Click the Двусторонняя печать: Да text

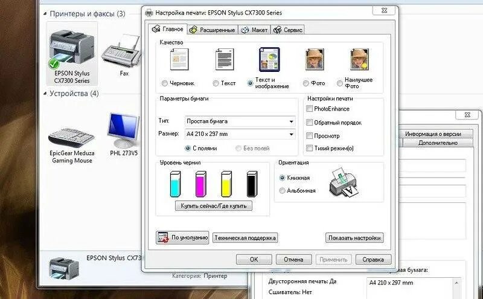(x=302, y=281)
